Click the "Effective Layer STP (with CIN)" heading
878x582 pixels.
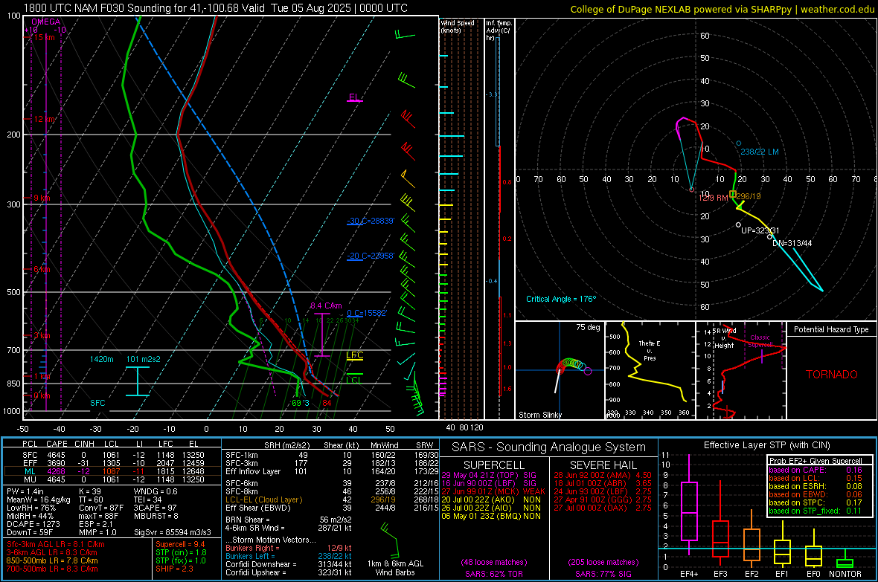tap(767, 445)
